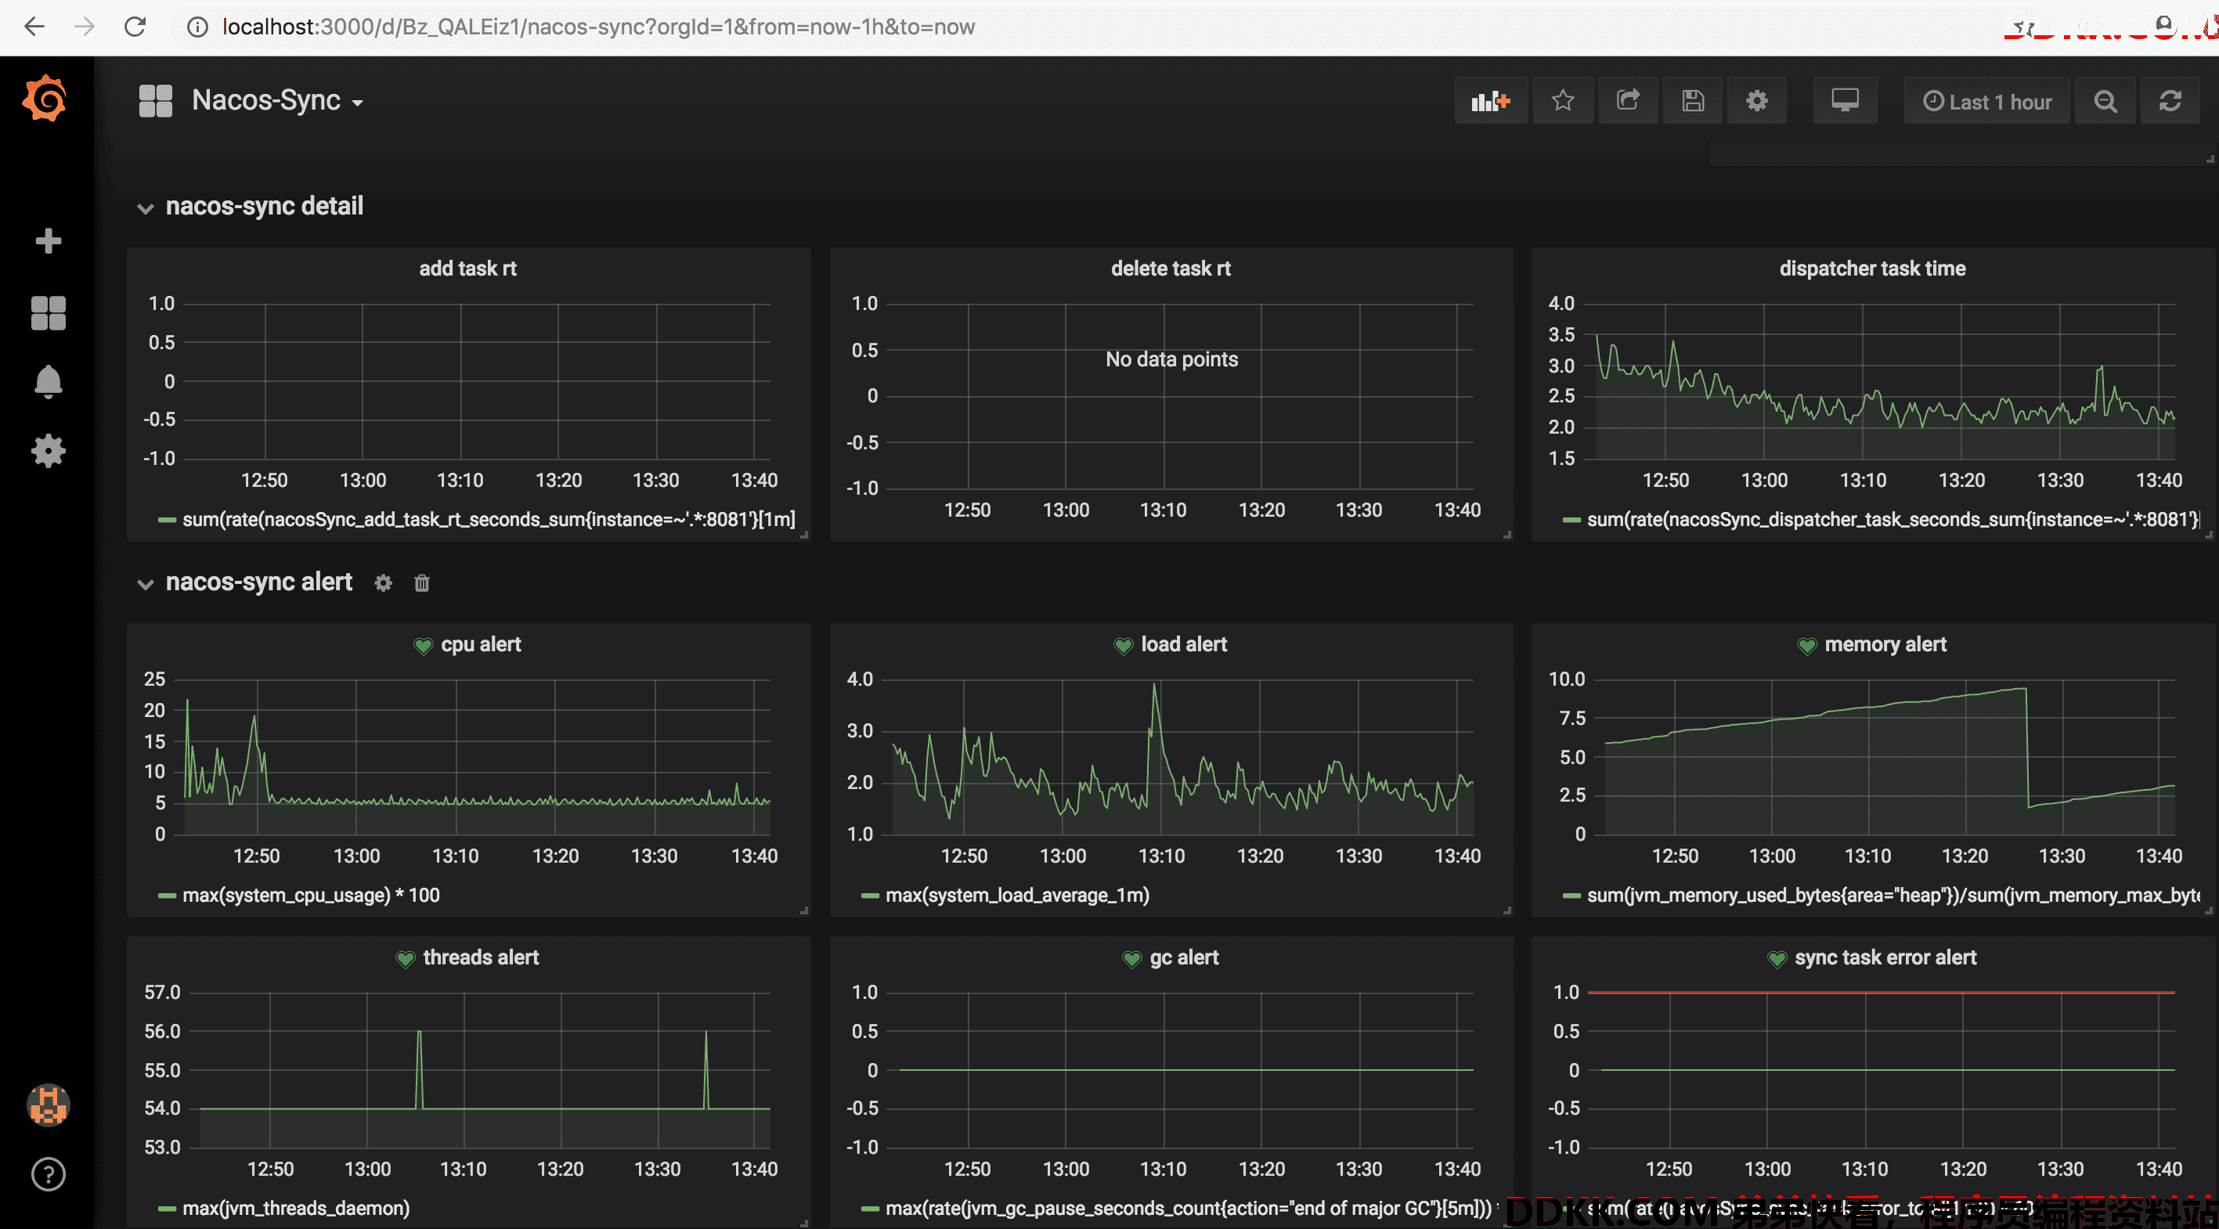Open add task rt panel title menu
The image size is (2219, 1229).
(x=467, y=269)
